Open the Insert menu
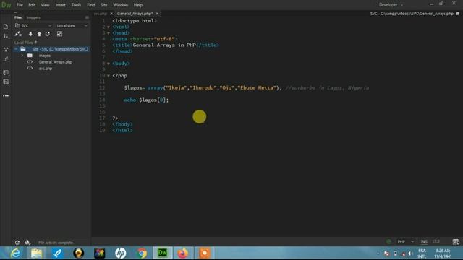The width and height of the screenshot is (463, 260). click(x=60, y=5)
